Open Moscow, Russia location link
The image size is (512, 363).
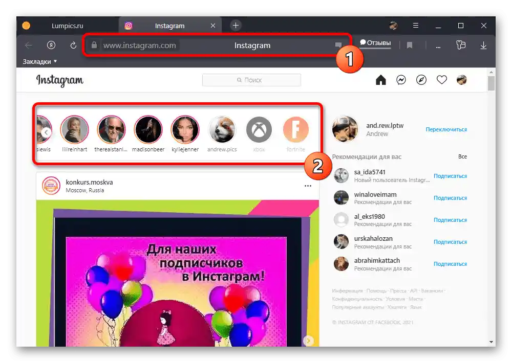tap(85, 191)
